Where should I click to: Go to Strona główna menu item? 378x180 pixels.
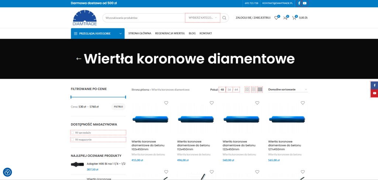[x=140, y=33]
